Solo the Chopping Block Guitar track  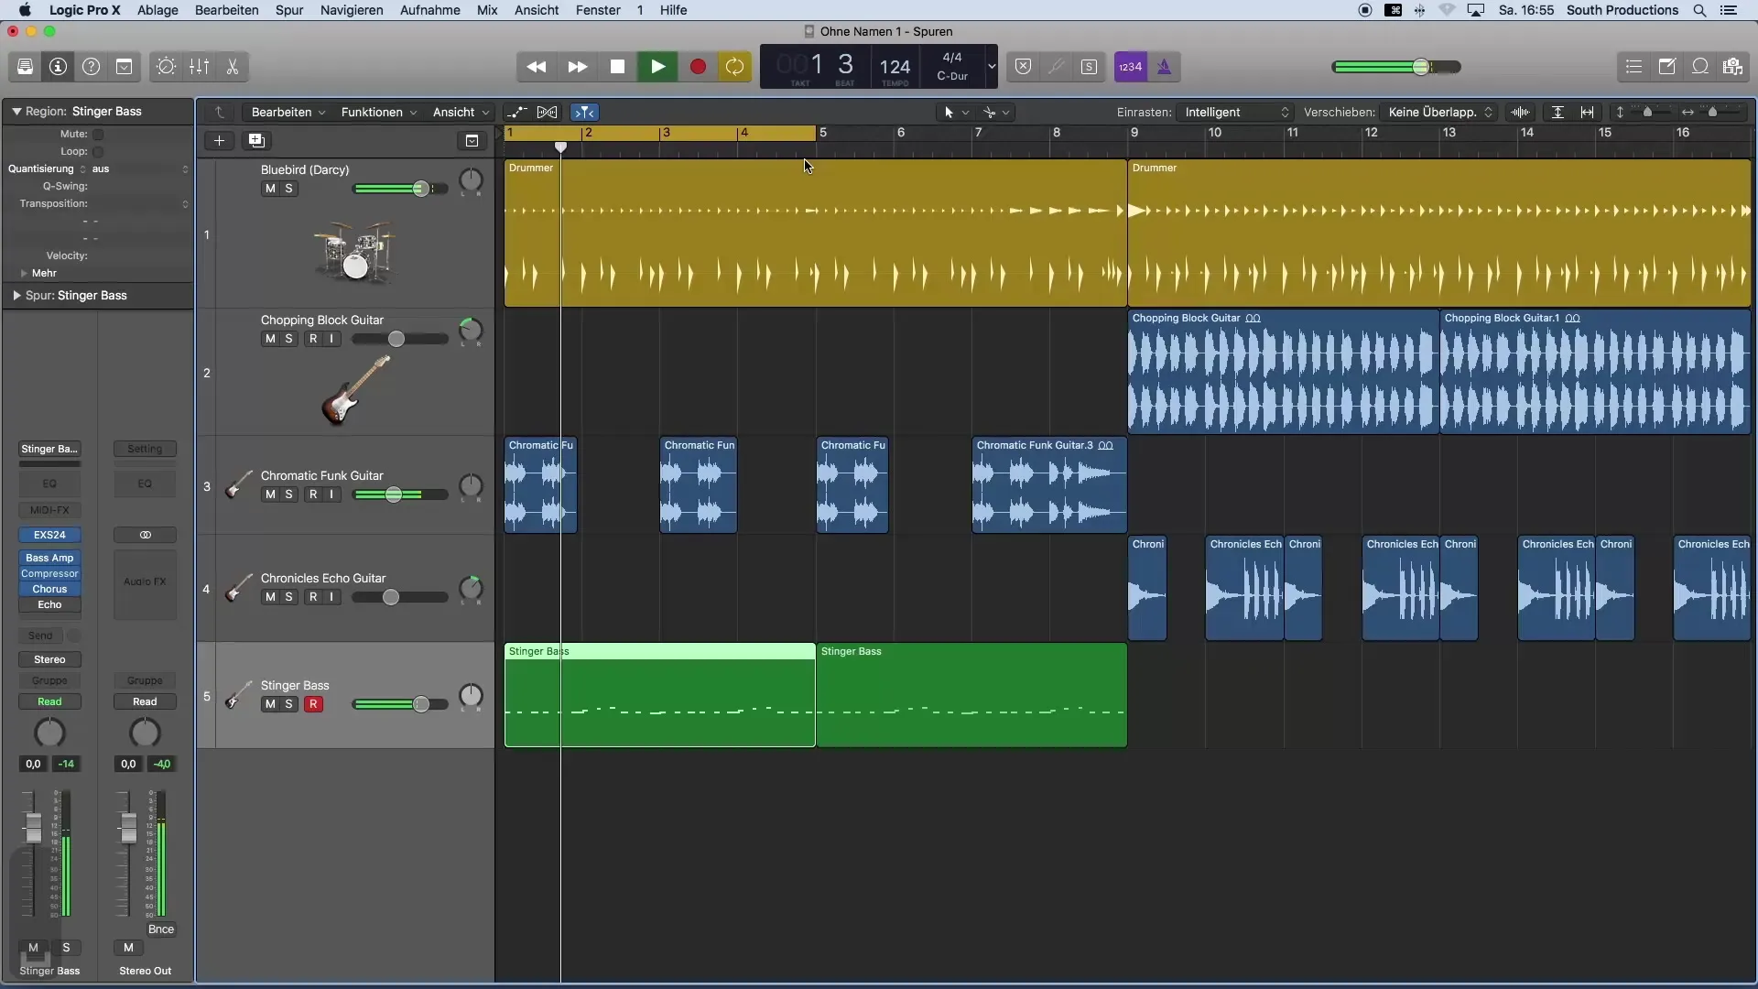(x=288, y=339)
